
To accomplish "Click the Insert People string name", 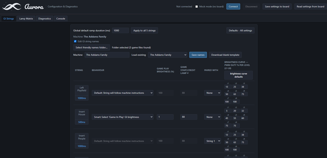I will 82,137.
